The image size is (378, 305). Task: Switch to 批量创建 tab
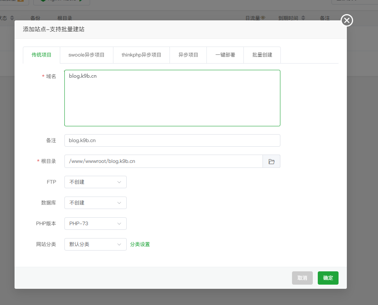coord(262,55)
